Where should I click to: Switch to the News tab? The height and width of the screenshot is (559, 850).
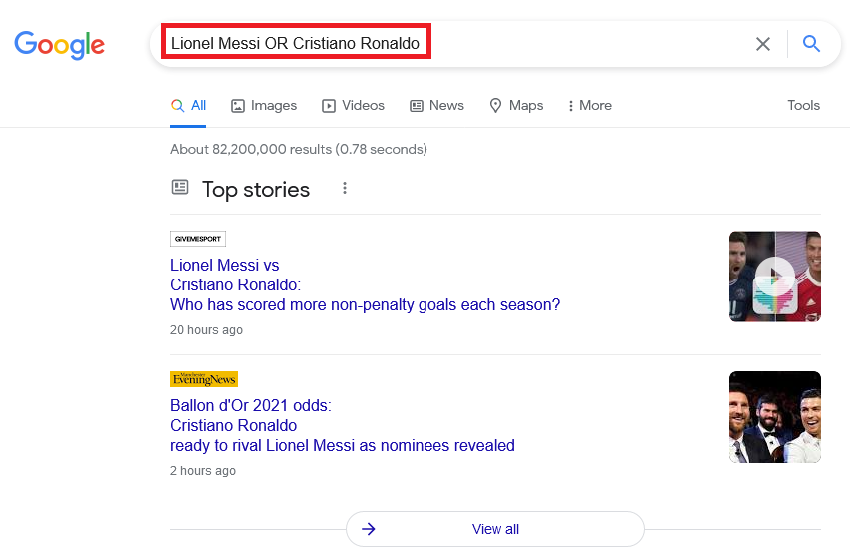[x=436, y=105]
